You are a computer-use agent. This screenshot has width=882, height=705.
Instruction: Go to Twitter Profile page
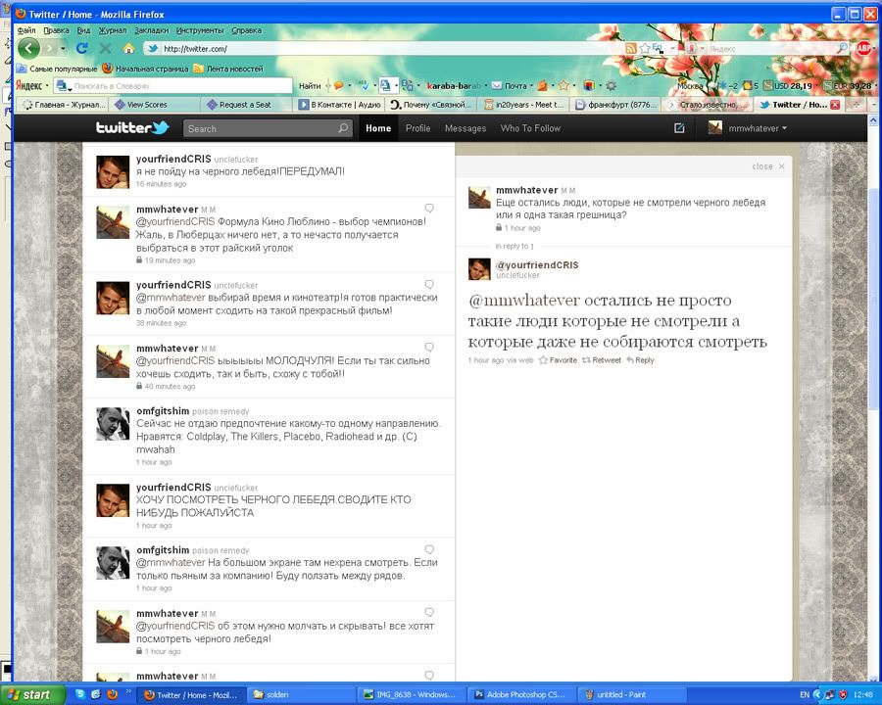417,128
